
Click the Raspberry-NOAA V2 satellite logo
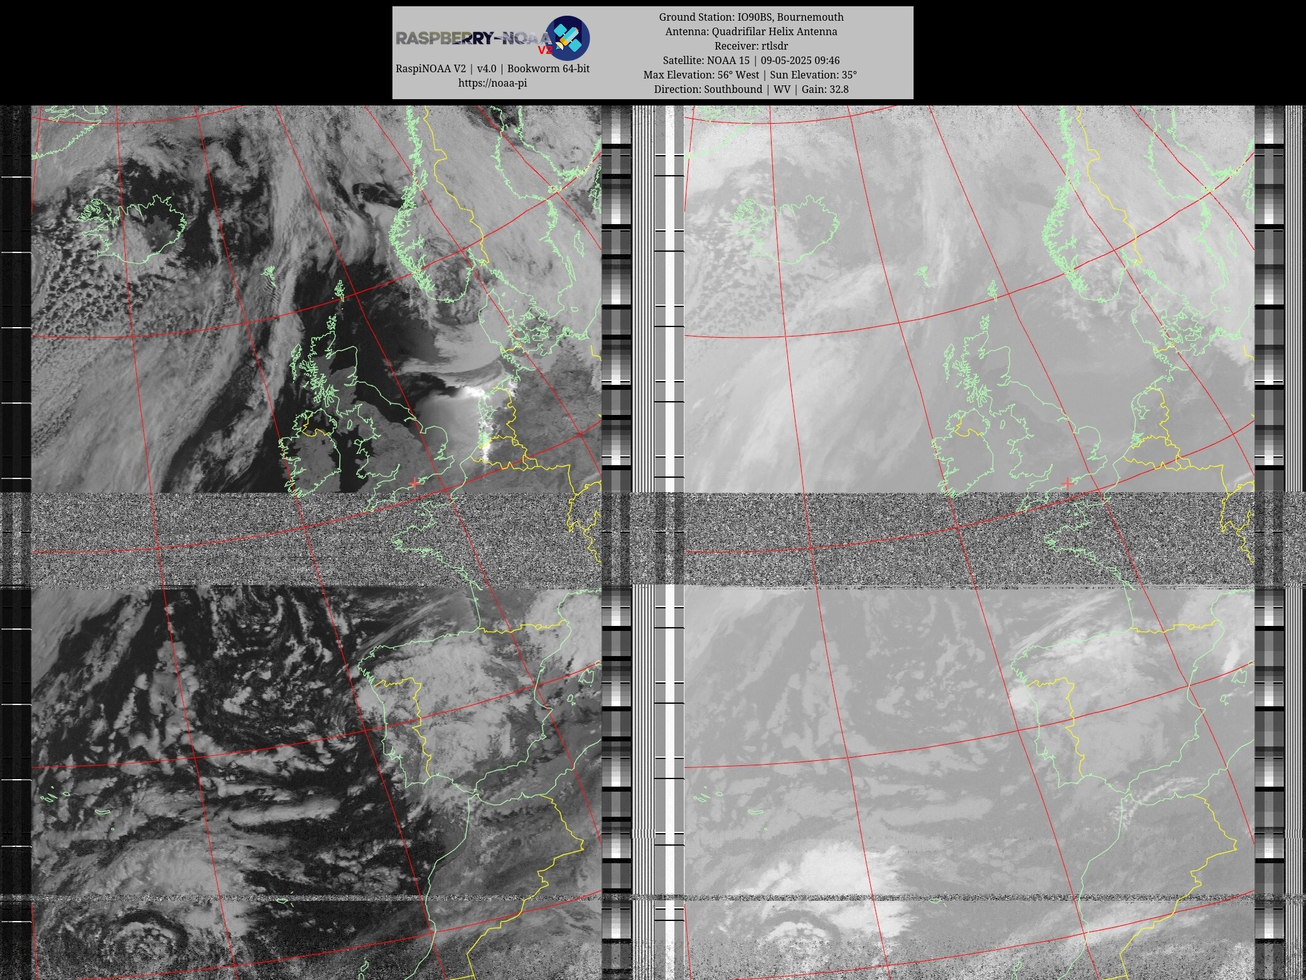[x=567, y=38]
